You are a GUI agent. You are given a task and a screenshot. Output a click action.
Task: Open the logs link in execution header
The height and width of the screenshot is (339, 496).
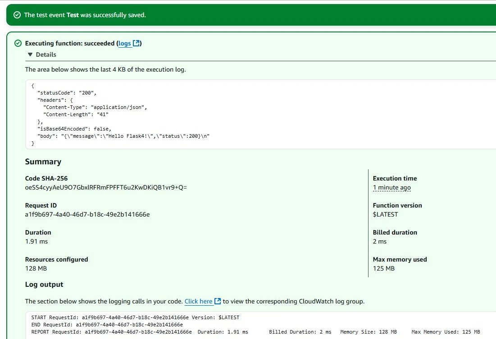(124, 43)
